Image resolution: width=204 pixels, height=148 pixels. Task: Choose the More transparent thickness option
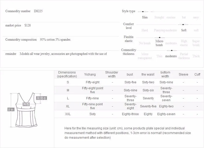click(x=145, y=56)
